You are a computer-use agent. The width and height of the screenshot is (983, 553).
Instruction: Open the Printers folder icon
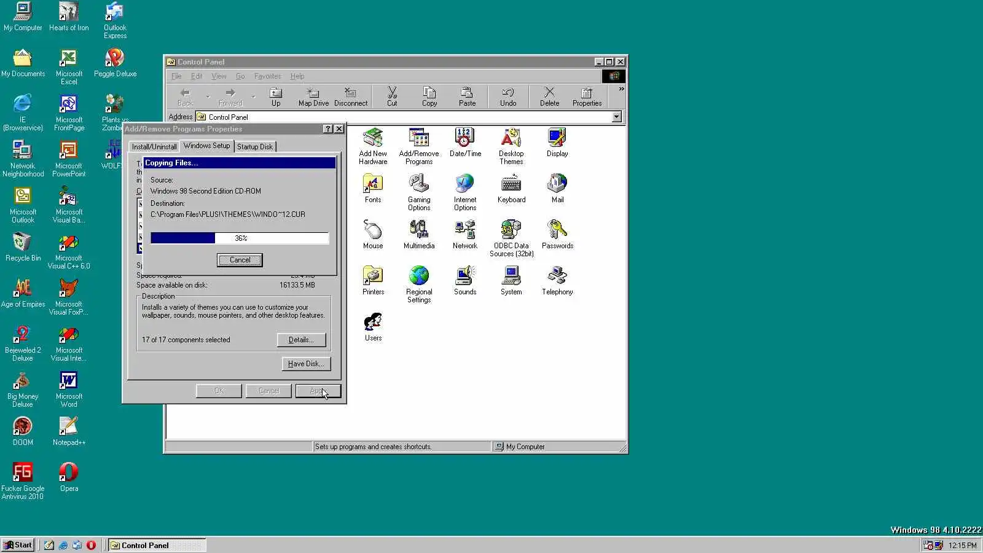(x=373, y=281)
